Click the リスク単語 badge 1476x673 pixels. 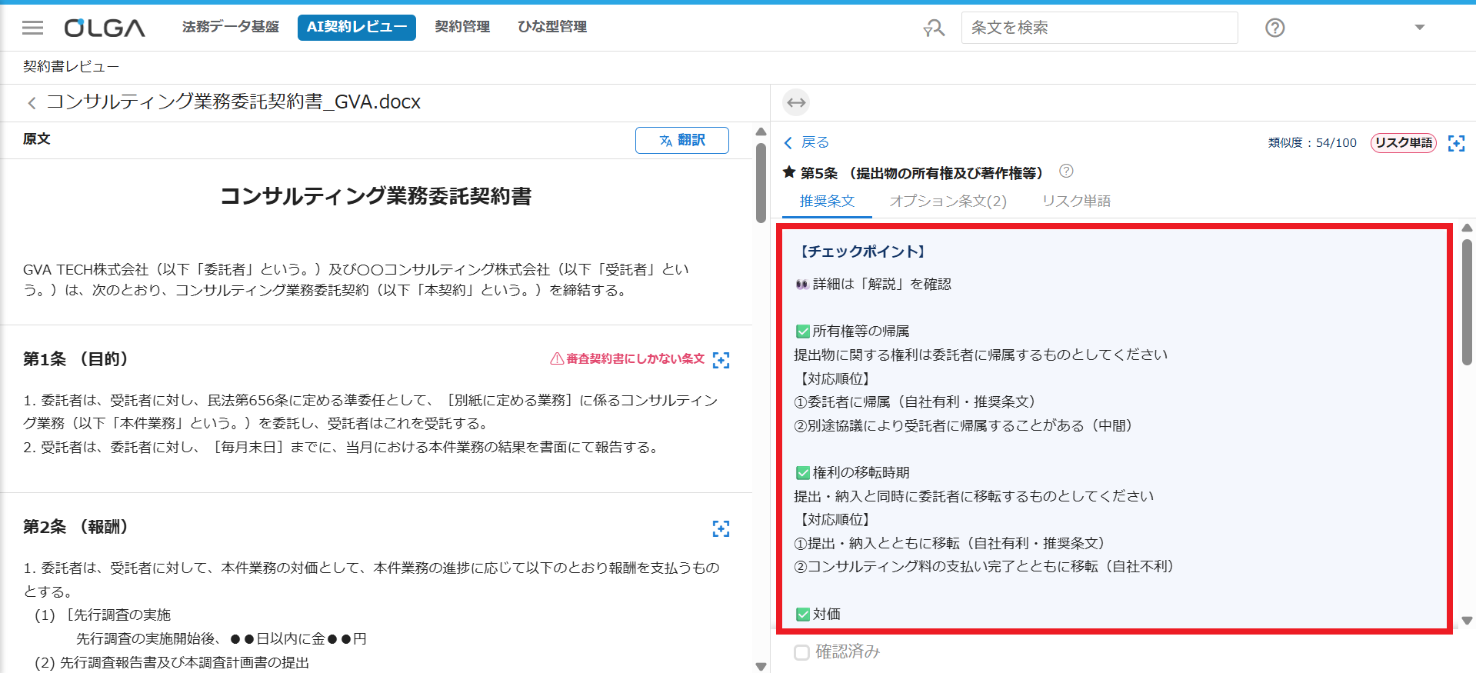(1404, 143)
